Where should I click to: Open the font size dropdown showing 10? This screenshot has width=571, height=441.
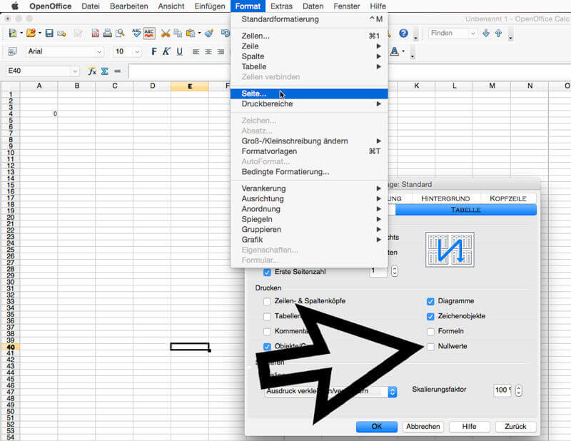point(136,51)
